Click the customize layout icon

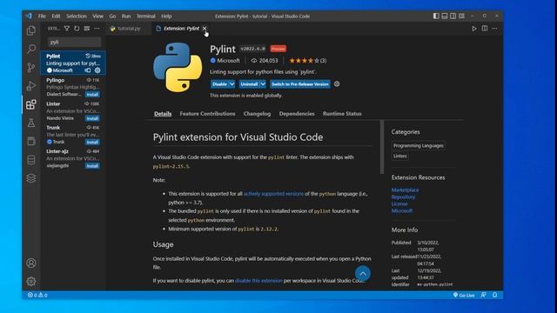(x=462, y=16)
